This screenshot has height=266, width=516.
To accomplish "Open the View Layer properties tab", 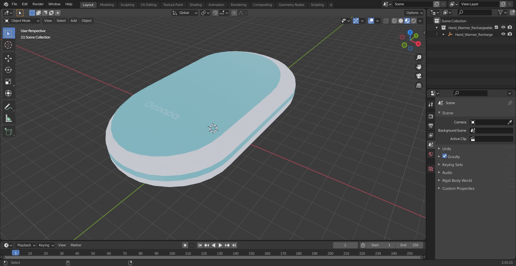I will [x=431, y=135].
